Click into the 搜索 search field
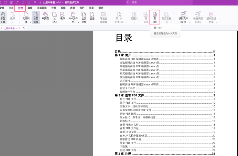The height and width of the screenshot is (156, 238). tap(159, 2)
